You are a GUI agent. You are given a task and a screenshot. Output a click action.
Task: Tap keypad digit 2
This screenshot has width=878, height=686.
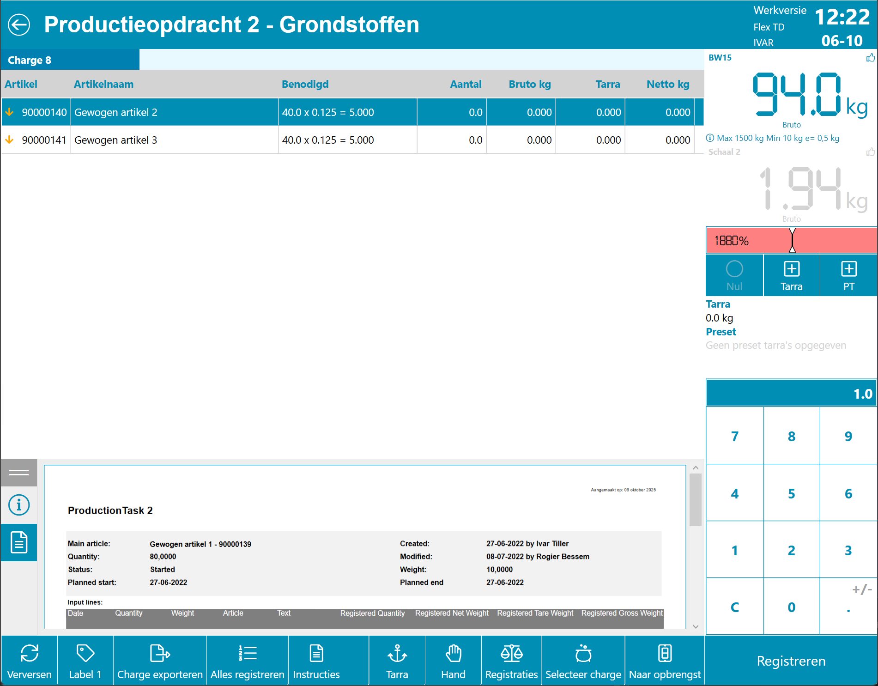(792, 550)
